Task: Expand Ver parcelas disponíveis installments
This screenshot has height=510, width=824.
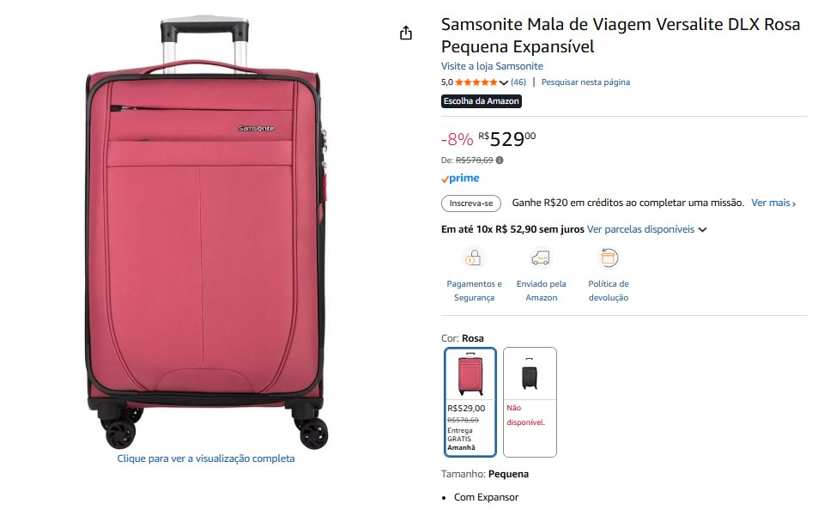Action: click(646, 229)
